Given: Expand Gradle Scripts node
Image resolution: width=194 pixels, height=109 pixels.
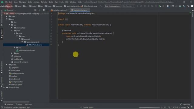Looking at the screenshot, I should [4, 88].
